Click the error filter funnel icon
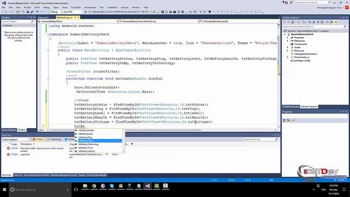 [x=132, y=144]
